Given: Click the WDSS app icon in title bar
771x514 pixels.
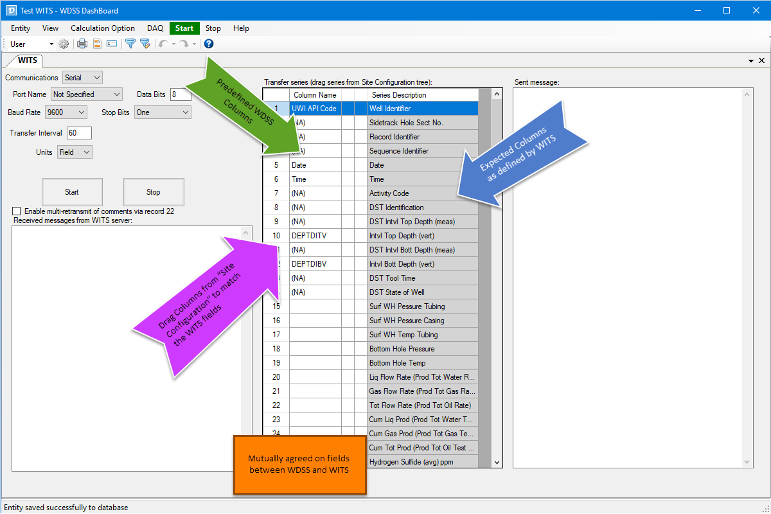Looking at the screenshot, I should 13,10.
